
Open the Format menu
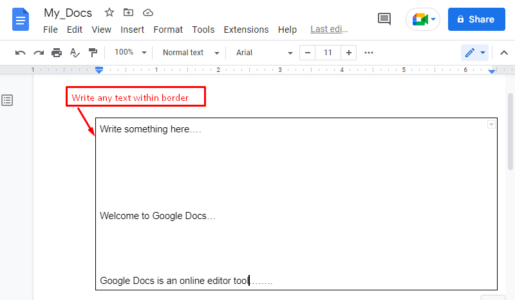(168, 30)
